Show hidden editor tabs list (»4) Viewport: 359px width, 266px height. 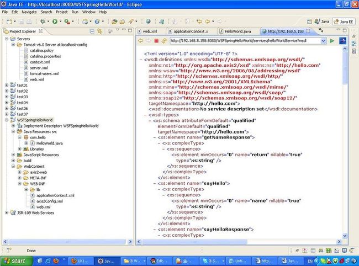[x=320, y=30]
